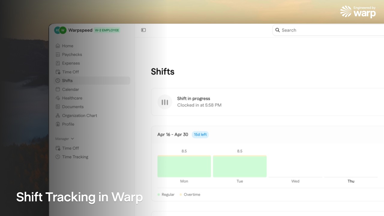Image resolution: width=384 pixels, height=216 pixels.
Task: Toggle the sidebar collapse panel icon
Action: click(x=143, y=30)
